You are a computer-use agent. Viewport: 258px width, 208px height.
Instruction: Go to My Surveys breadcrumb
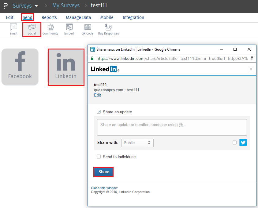coord(66,5)
